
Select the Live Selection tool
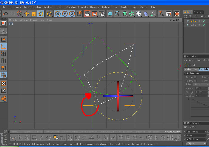coord(19,14)
